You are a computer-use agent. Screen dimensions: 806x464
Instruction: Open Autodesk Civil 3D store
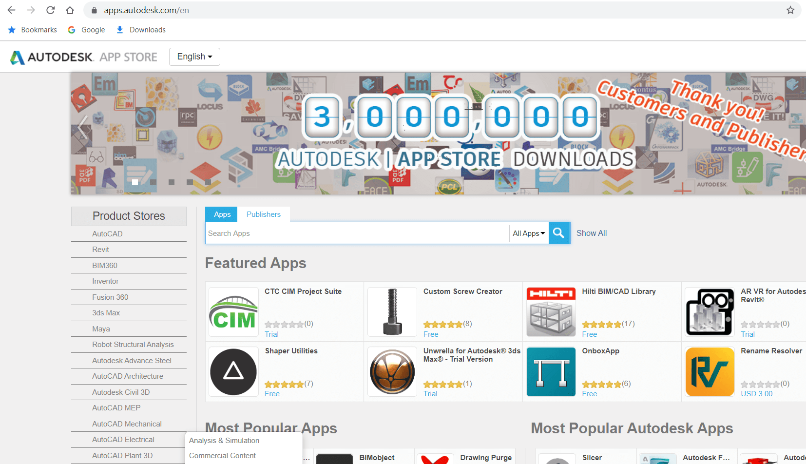(x=129, y=392)
